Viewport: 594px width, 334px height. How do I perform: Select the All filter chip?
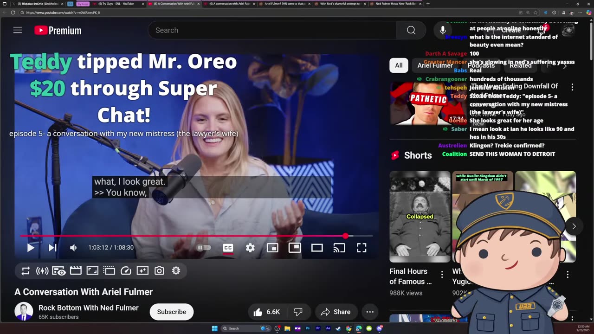point(399,65)
